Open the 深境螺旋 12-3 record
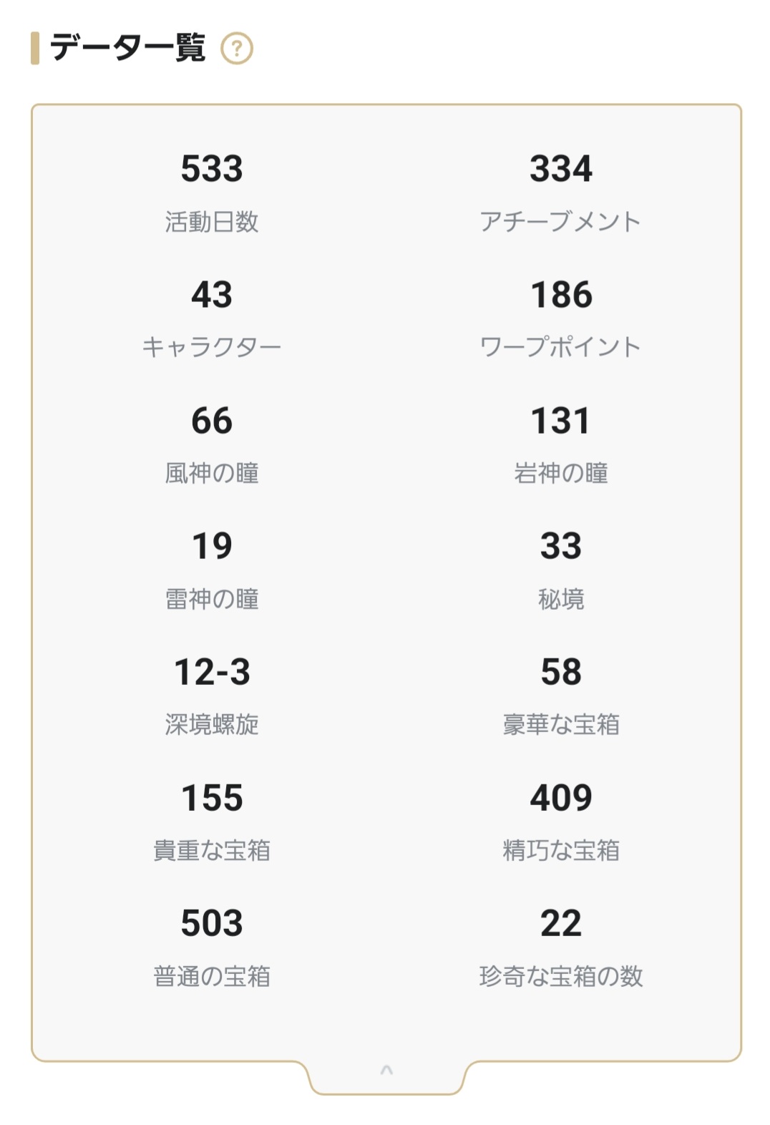The image size is (770, 1125). point(212,696)
